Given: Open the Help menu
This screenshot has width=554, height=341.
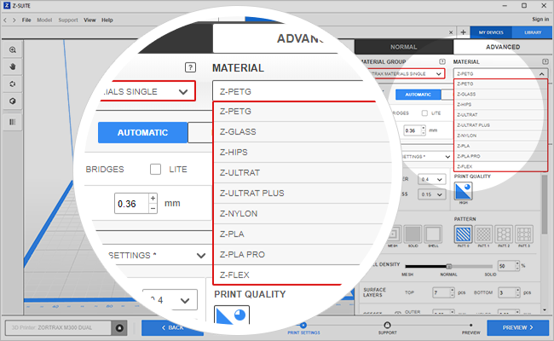Looking at the screenshot, I should pos(107,20).
